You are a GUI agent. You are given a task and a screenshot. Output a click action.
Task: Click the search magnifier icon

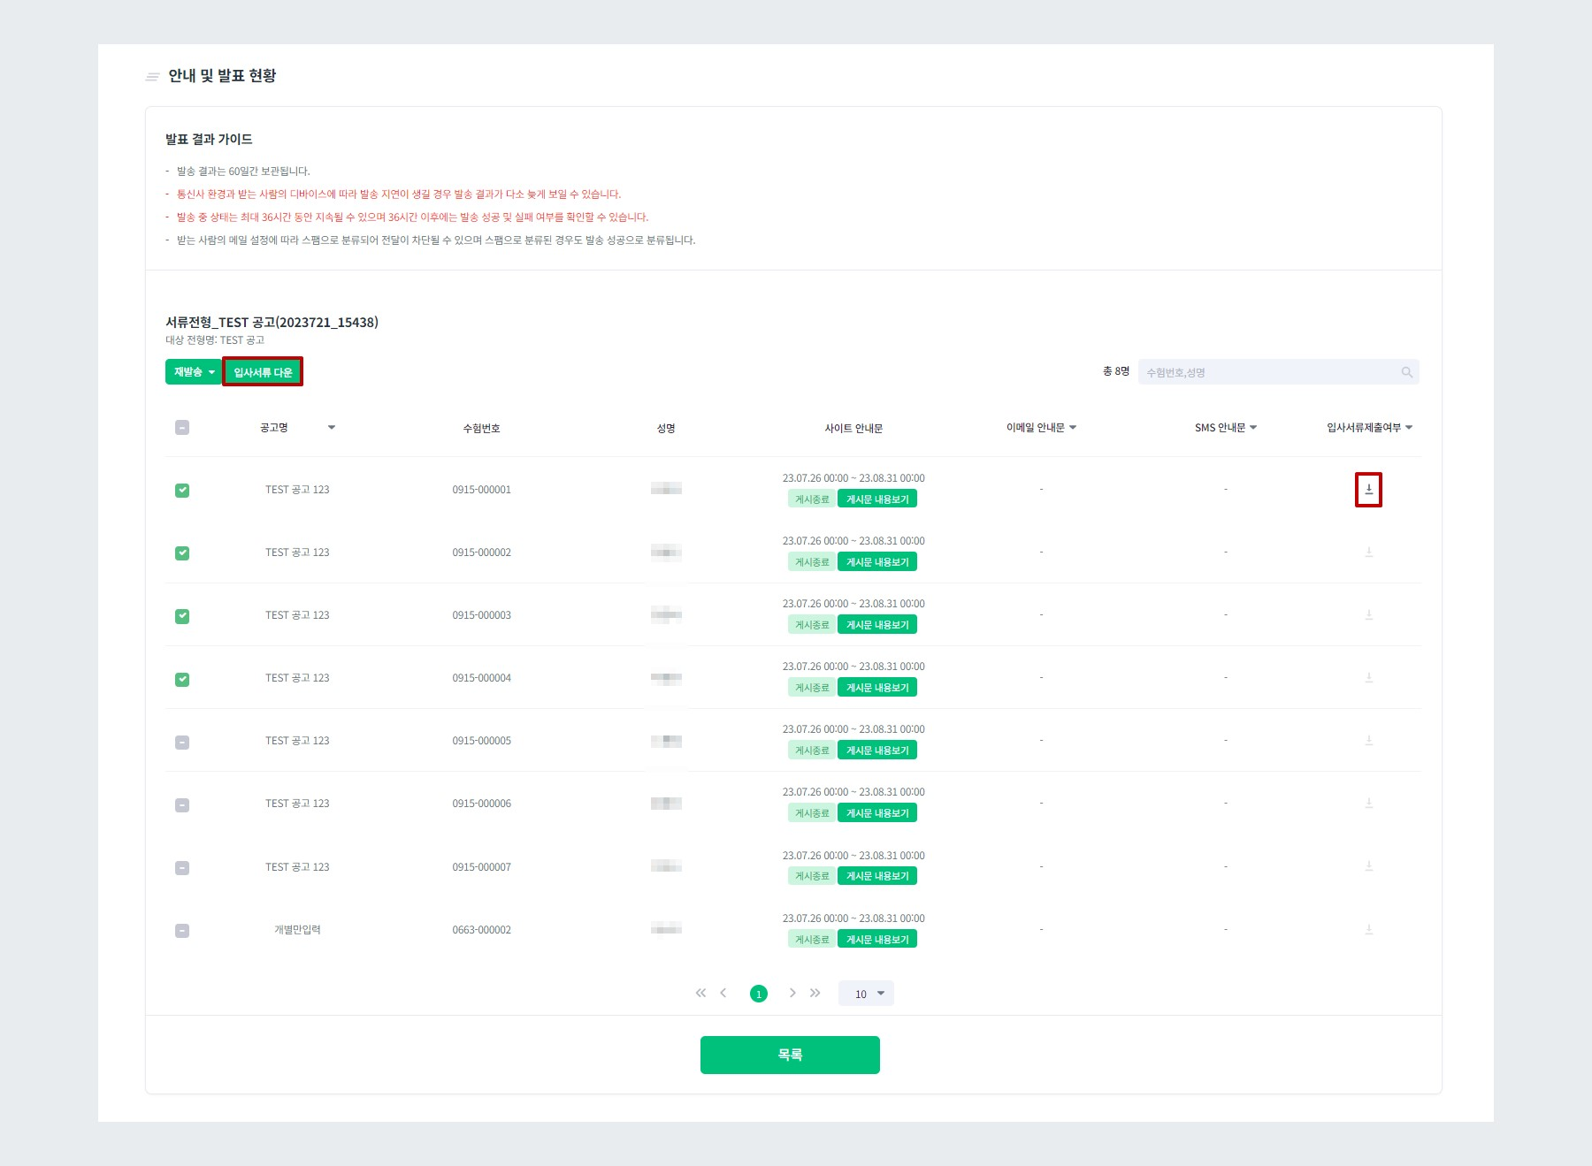click(x=1406, y=372)
